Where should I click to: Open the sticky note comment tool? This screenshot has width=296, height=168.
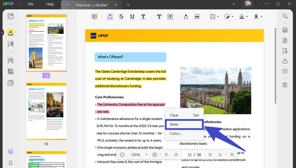coord(94,17)
